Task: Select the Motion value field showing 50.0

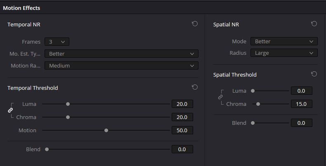Action: pyautogui.click(x=182, y=131)
